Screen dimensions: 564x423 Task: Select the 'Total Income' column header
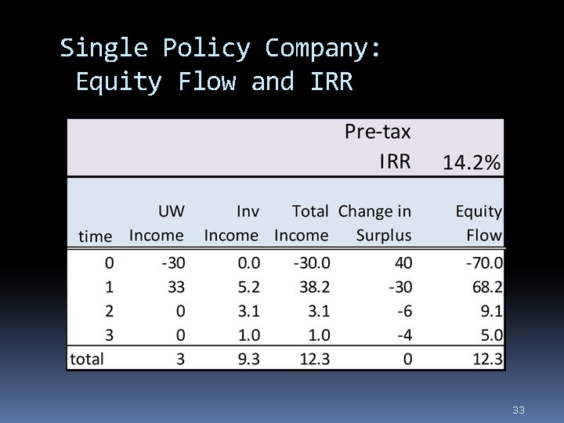[x=302, y=223]
